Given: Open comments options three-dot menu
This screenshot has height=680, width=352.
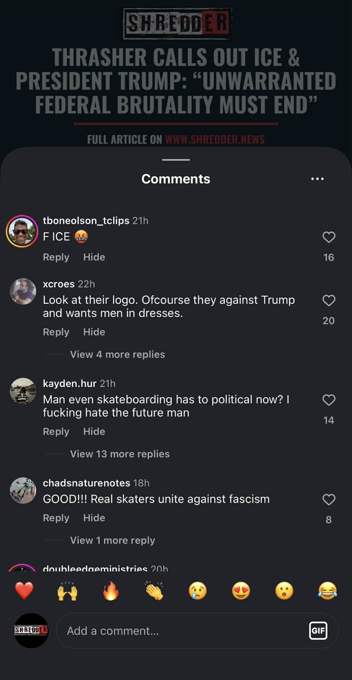Looking at the screenshot, I should 317,179.
